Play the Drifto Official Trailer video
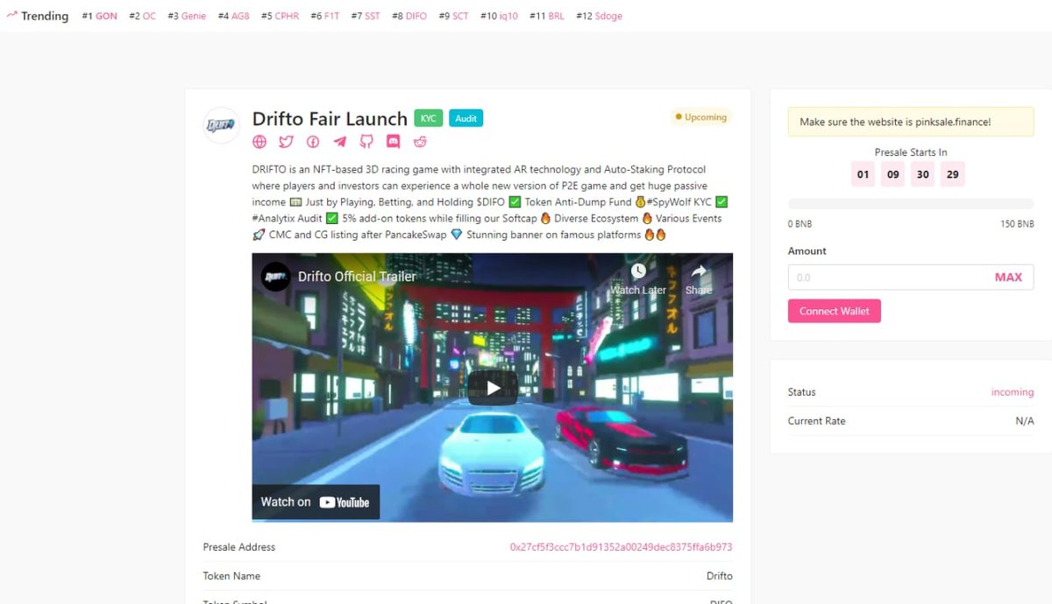The image size is (1052, 604). (493, 388)
